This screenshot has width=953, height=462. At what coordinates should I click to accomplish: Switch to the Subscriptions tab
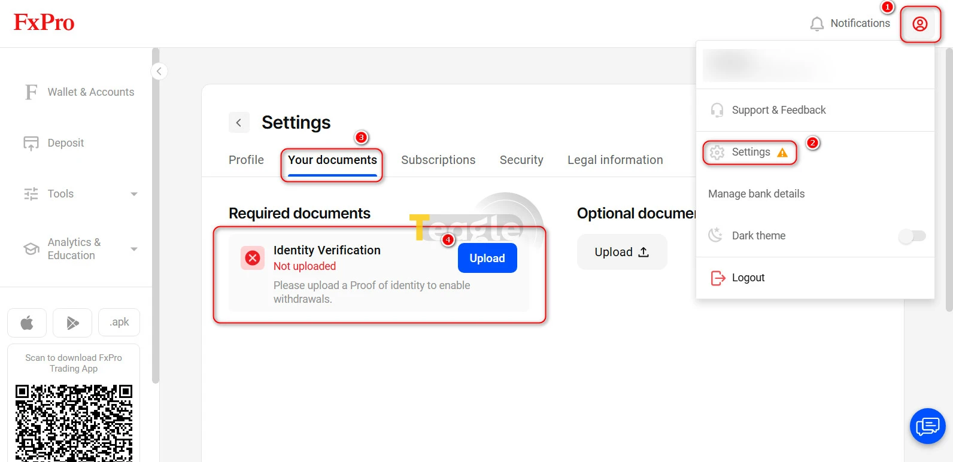coord(438,160)
